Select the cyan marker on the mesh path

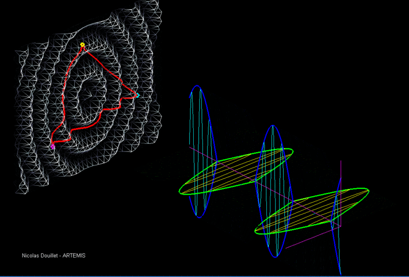138,95
